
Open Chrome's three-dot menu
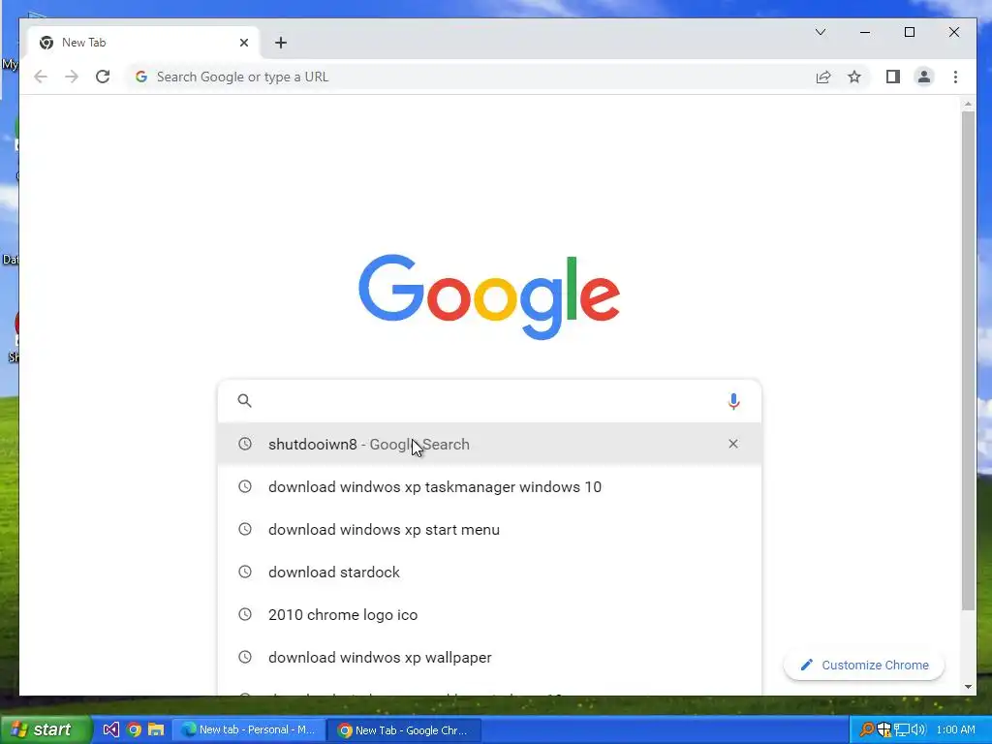click(955, 77)
